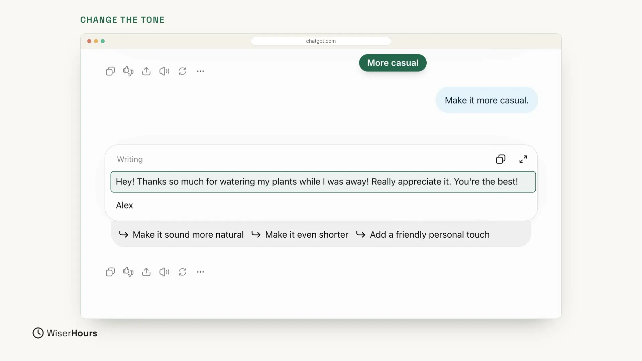The image size is (642, 361).
Task: Click the green maximize window dot
Action: (x=103, y=41)
